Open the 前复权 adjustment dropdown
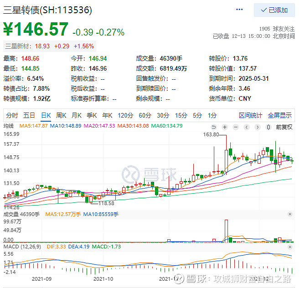Viewport: 300px width, 288px height. pyautogui.click(x=284, y=127)
